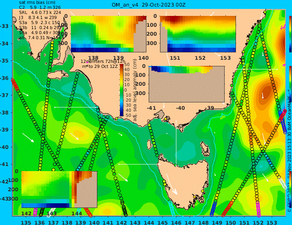Image resolution: width=292 pixels, height=225 pixels.
Task: Open the depth section inset spanning -41 to -39
Action: tap(186, 84)
